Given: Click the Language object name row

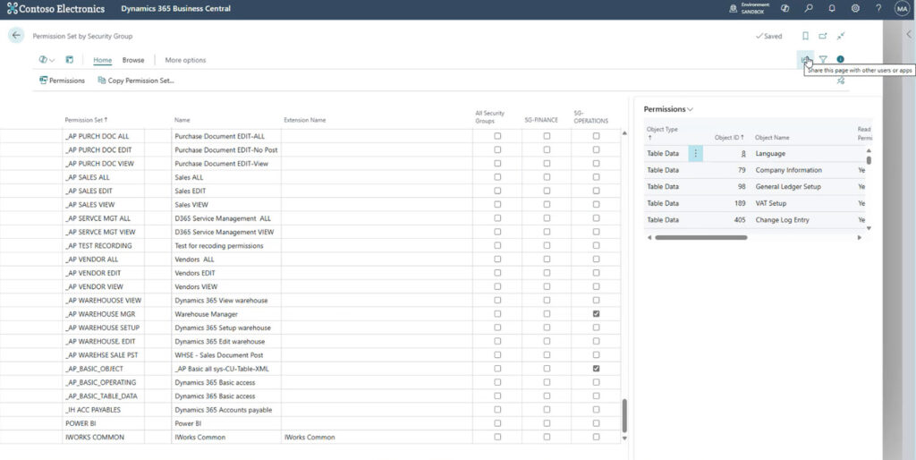Looking at the screenshot, I should tap(770, 154).
